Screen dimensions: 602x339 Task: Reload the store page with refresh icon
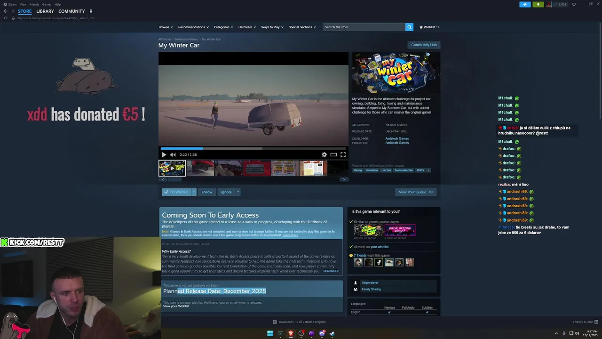coord(6,18)
